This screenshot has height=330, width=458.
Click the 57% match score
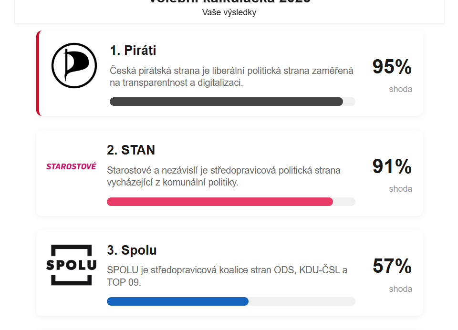pyautogui.click(x=392, y=266)
